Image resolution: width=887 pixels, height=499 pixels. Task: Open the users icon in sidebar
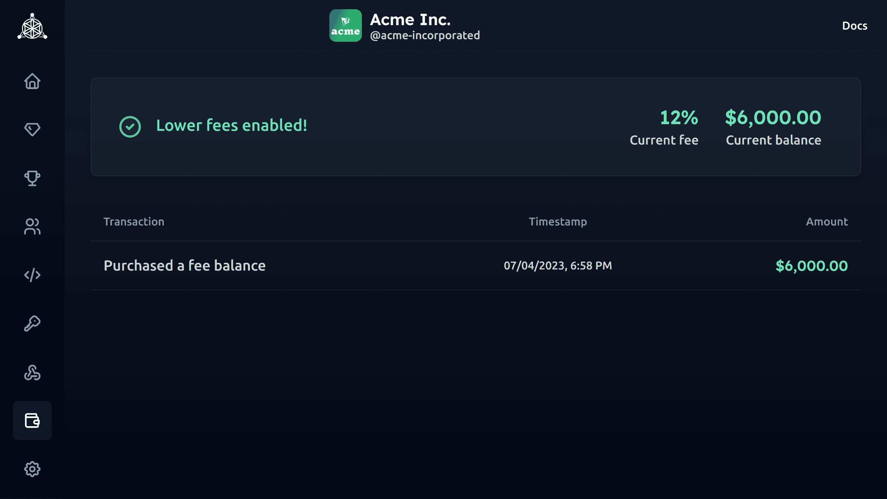(32, 226)
